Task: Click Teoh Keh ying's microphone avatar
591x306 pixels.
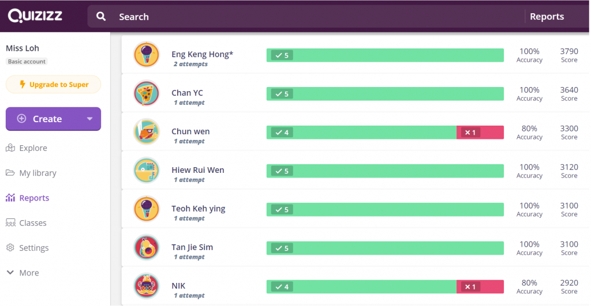Action: click(147, 209)
